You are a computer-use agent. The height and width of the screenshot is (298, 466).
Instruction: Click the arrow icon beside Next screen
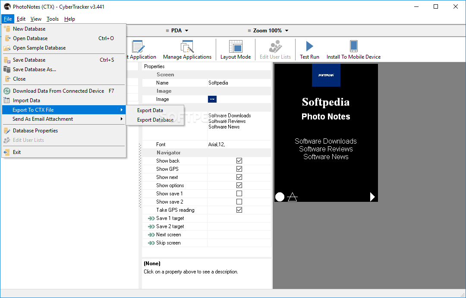[x=151, y=235]
